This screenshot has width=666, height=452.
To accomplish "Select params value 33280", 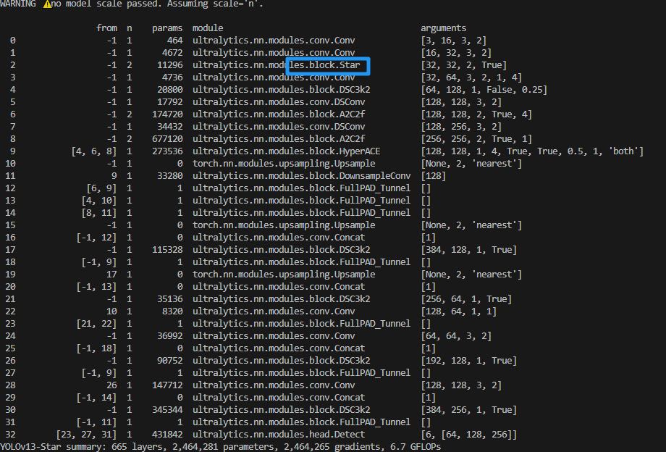I will (170, 176).
